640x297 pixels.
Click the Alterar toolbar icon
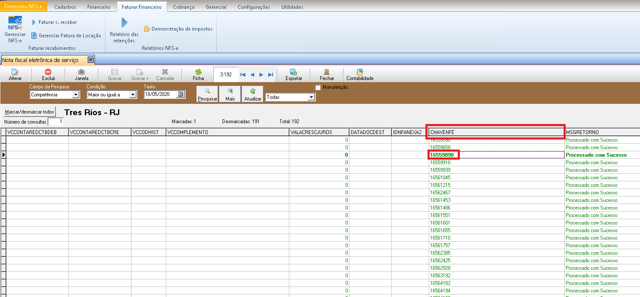15,75
